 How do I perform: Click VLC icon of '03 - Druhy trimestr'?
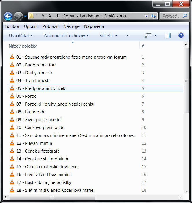point(12,72)
